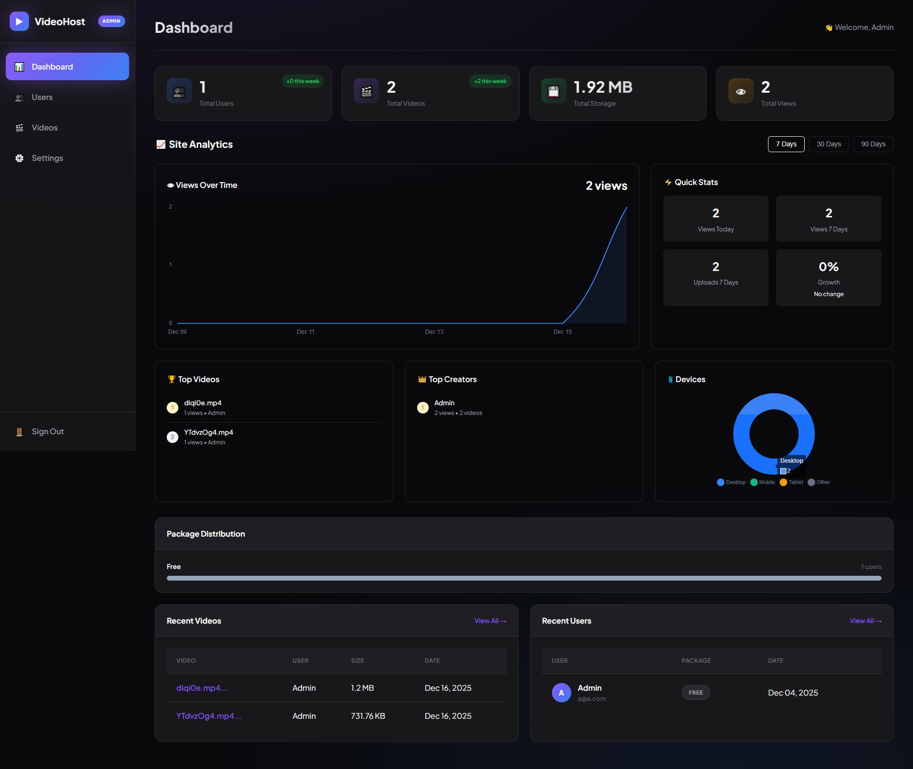Switch analytics range to 7 Days
The width and height of the screenshot is (913, 769).
[x=786, y=144]
